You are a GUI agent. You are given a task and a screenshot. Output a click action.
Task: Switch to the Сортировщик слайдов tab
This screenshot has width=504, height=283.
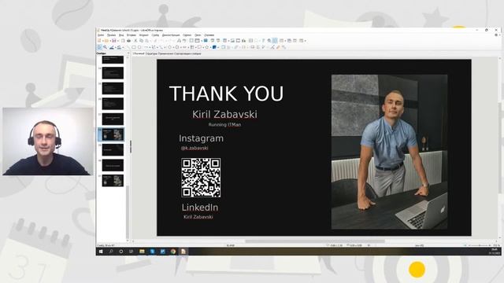[x=187, y=53]
